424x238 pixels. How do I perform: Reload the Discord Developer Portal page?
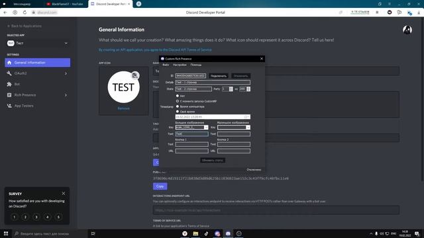point(25,13)
